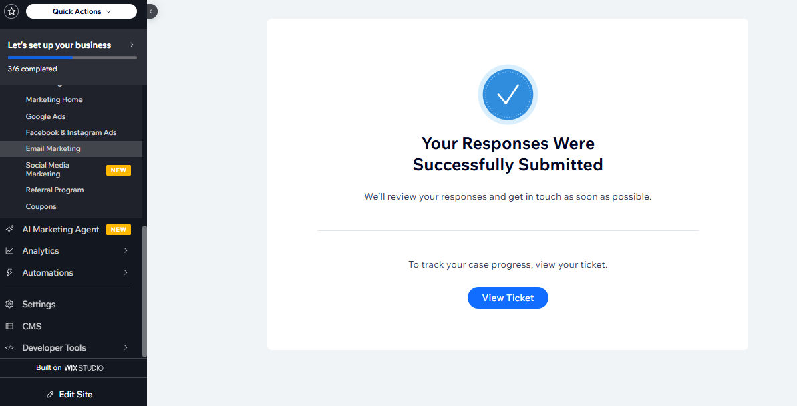The height and width of the screenshot is (406, 797).
Task: Expand the Analytics submenu chevron
Action: (x=126, y=251)
